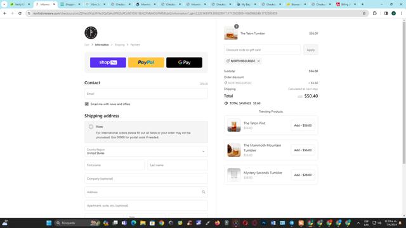This screenshot has height=228, width=406.
Task: Click the magnifier icon in Address field
Action: click(x=203, y=192)
